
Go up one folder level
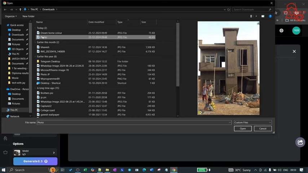[20, 9]
